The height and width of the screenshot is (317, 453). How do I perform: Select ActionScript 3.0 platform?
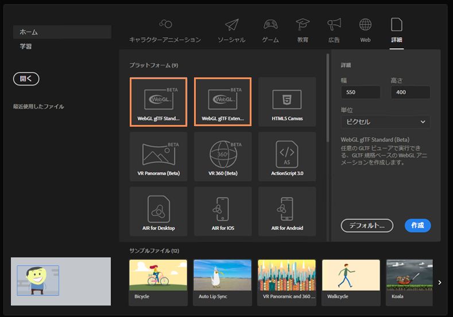[287, 156]
